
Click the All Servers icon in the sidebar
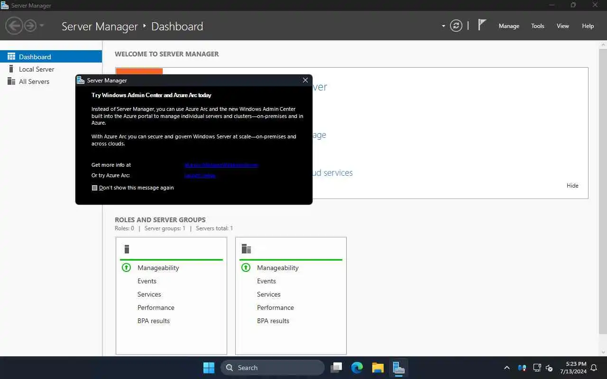(x=11, y=81)
